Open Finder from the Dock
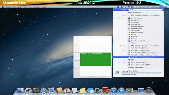Screen dimensions: 169x95 pyautogui.click(x=20, y=90)
